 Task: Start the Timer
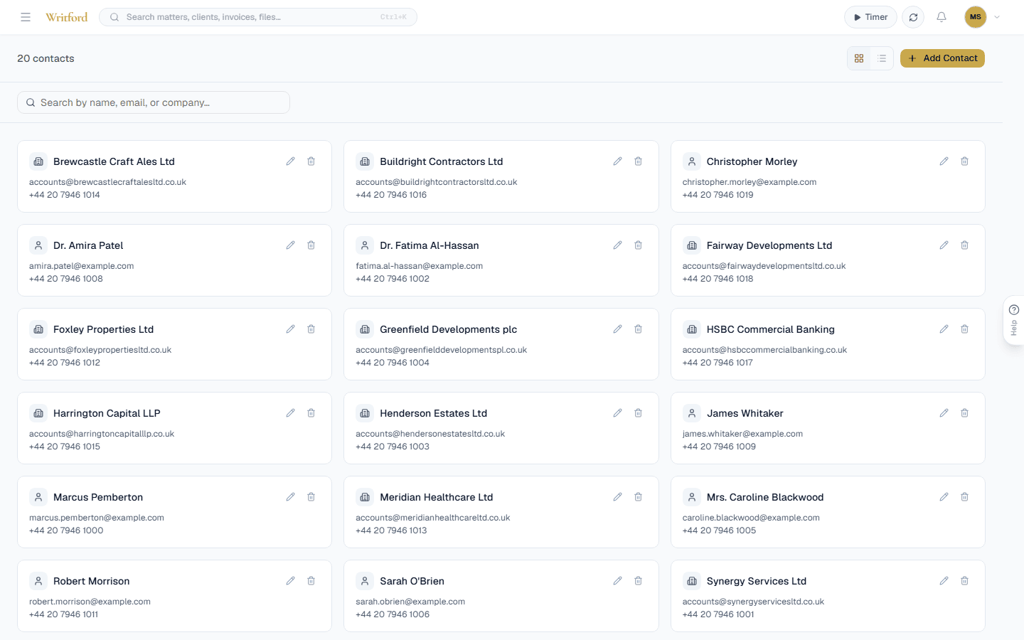(870, 17)
